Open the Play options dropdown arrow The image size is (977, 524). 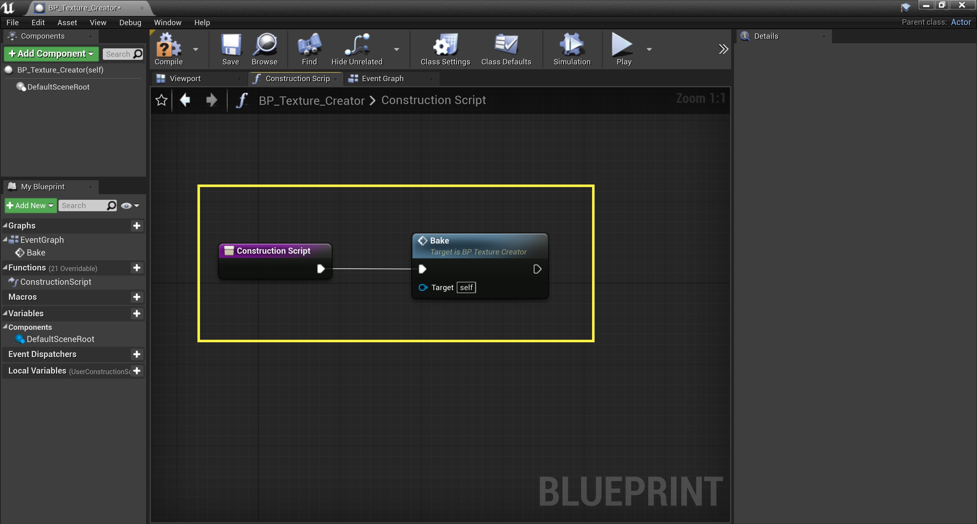pyautogui.click(x=649, y=49)
